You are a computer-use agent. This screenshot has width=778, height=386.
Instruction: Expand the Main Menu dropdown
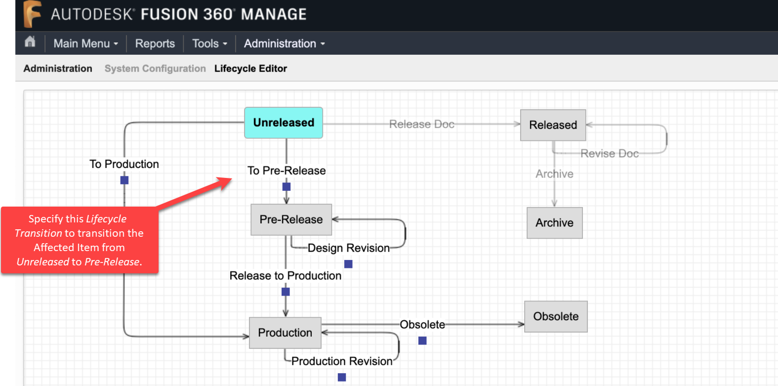tap(85, 43)
